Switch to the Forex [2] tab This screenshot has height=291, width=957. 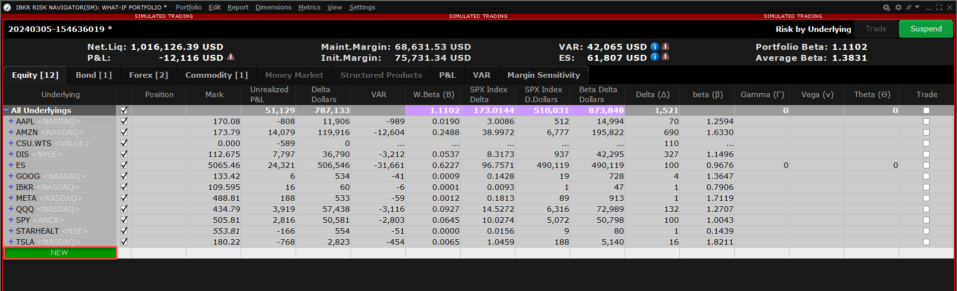[x=149, y=75]
